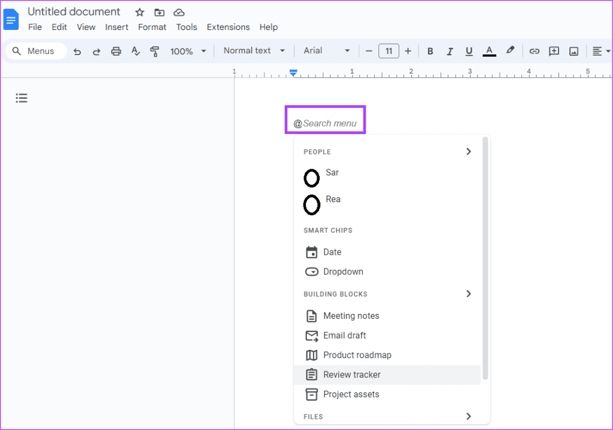This screenshot has height=430, width=613.
Task: Open the Edit menu
Action: [59, 27]
